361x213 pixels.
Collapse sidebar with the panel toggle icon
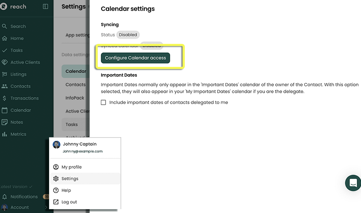(x=46, y=7)
